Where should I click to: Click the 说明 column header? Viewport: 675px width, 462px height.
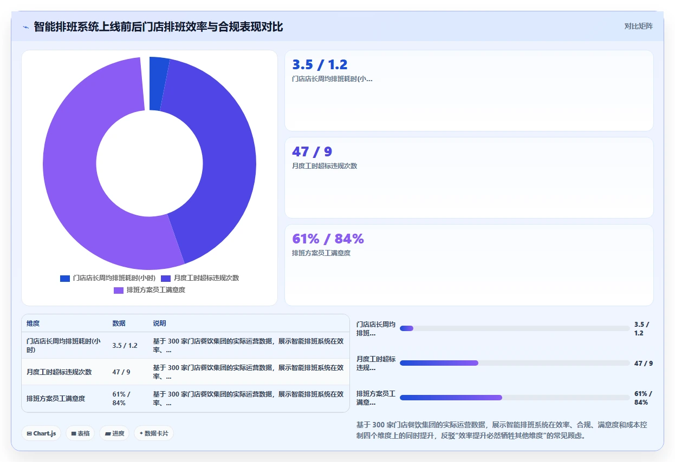click(159, 324)
